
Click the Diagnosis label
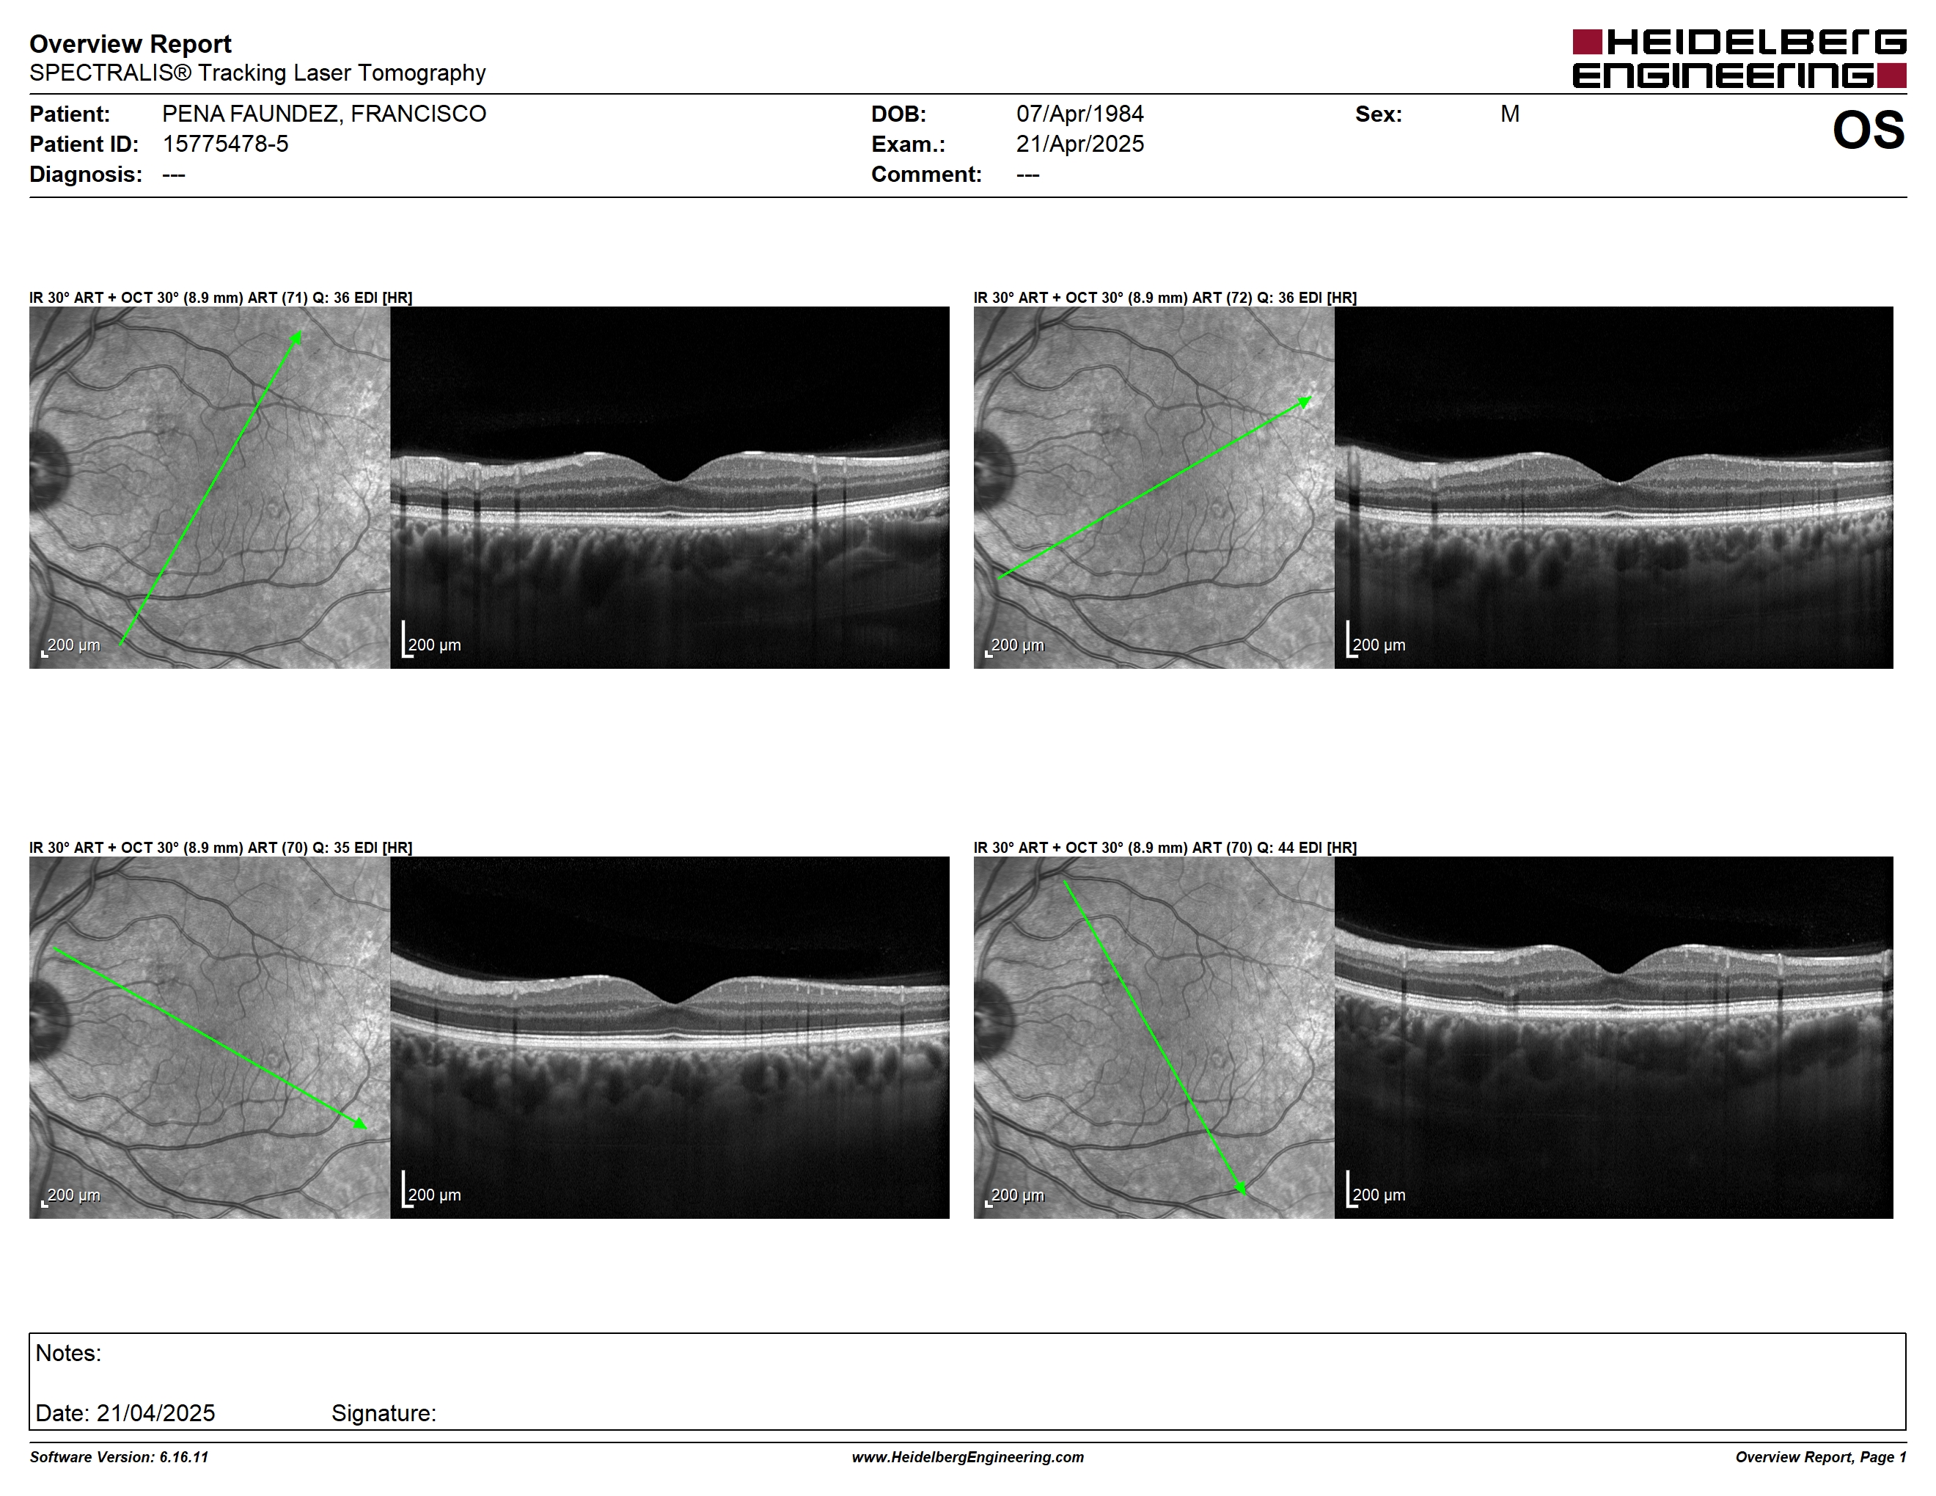[86, 175]
